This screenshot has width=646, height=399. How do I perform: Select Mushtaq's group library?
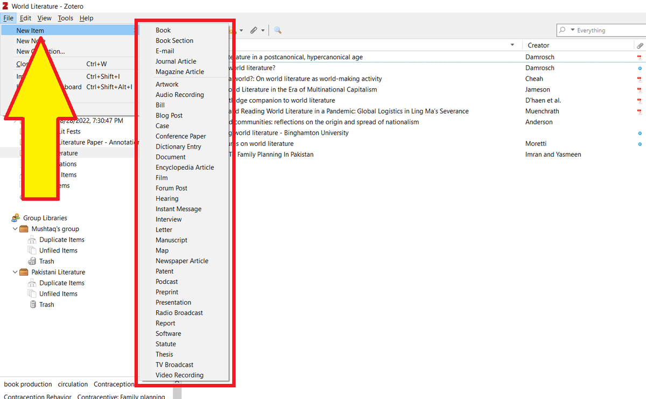pos(55,229)
